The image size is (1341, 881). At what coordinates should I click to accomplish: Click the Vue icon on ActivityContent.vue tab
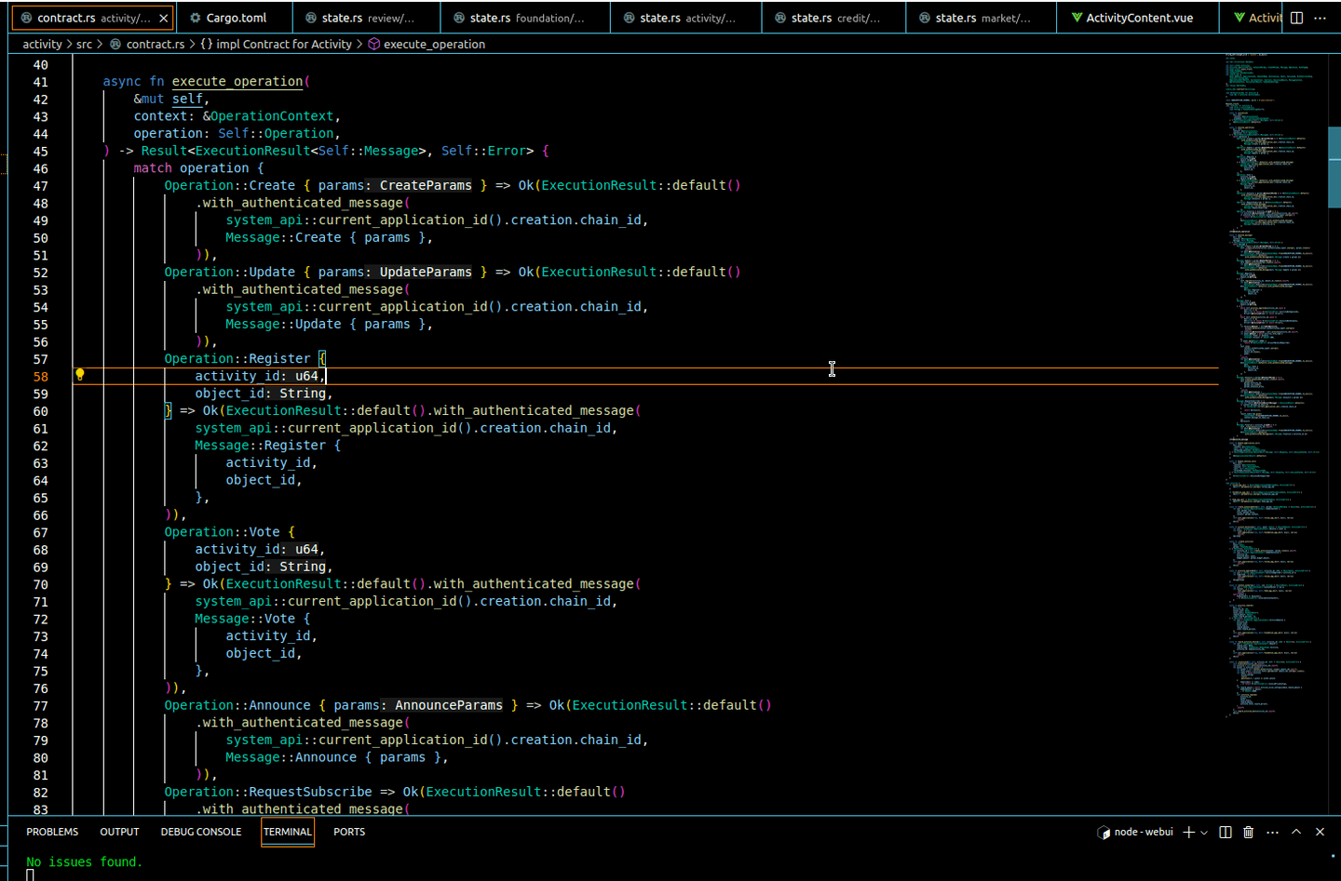(x=1077, y=18)
